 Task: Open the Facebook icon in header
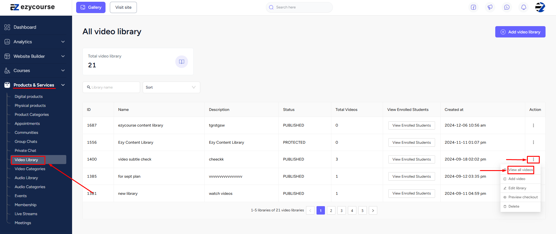[x=473, y=7]
